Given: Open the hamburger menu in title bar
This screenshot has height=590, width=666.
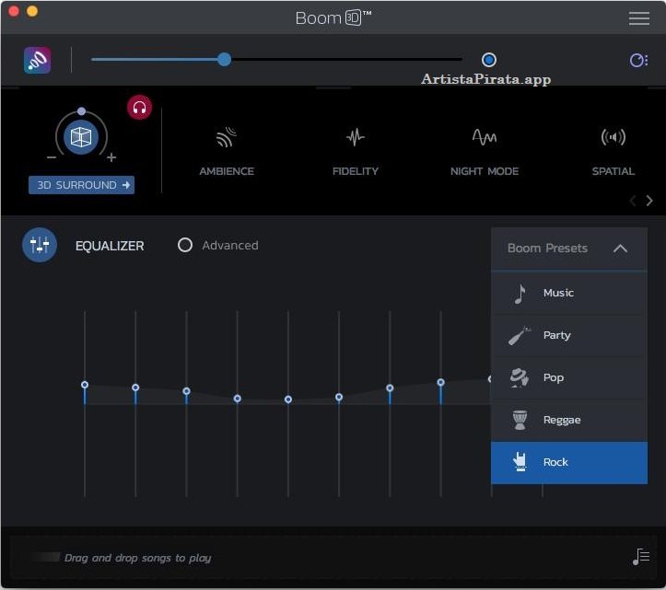Looking at the screenshot, I should (638, 18).
